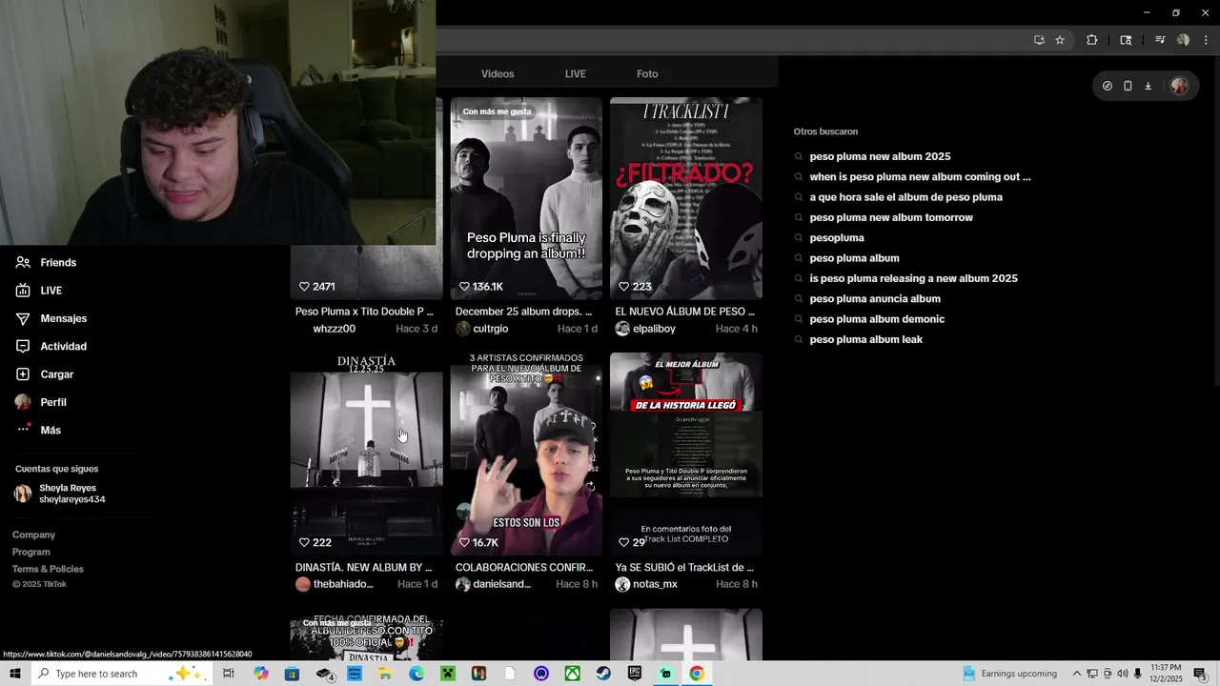This screenshot has height=686, width=1220.
Task: Open the thebahiado creator profile
Action: point(335,584)
